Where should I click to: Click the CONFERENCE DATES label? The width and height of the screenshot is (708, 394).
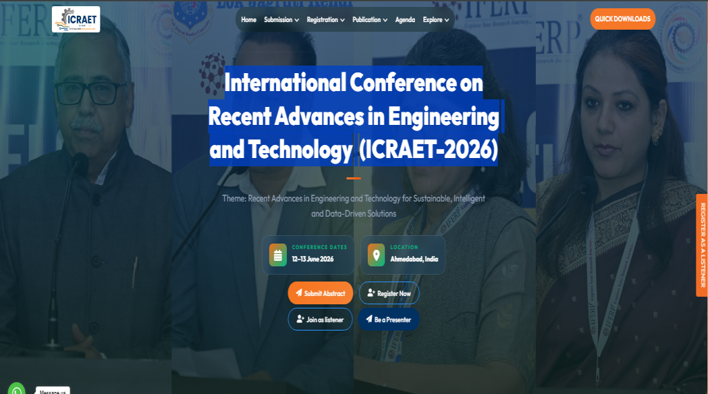(x=319, y=247)
